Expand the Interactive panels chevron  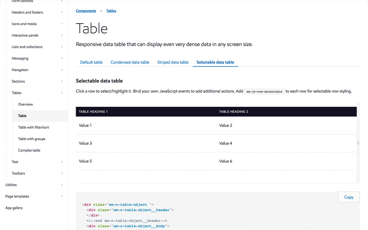point(62,36)
